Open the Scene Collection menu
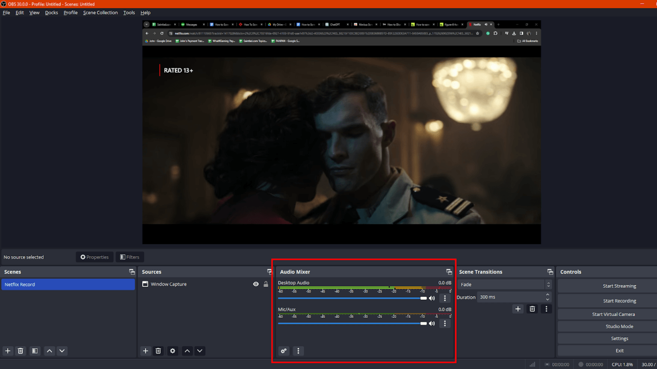 point(100,12)
